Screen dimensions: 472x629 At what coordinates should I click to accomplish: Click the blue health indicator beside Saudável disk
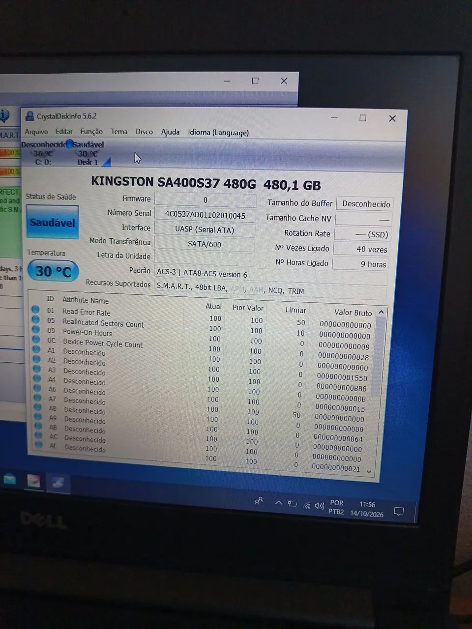pyautogui.click(x=69, y=143)
